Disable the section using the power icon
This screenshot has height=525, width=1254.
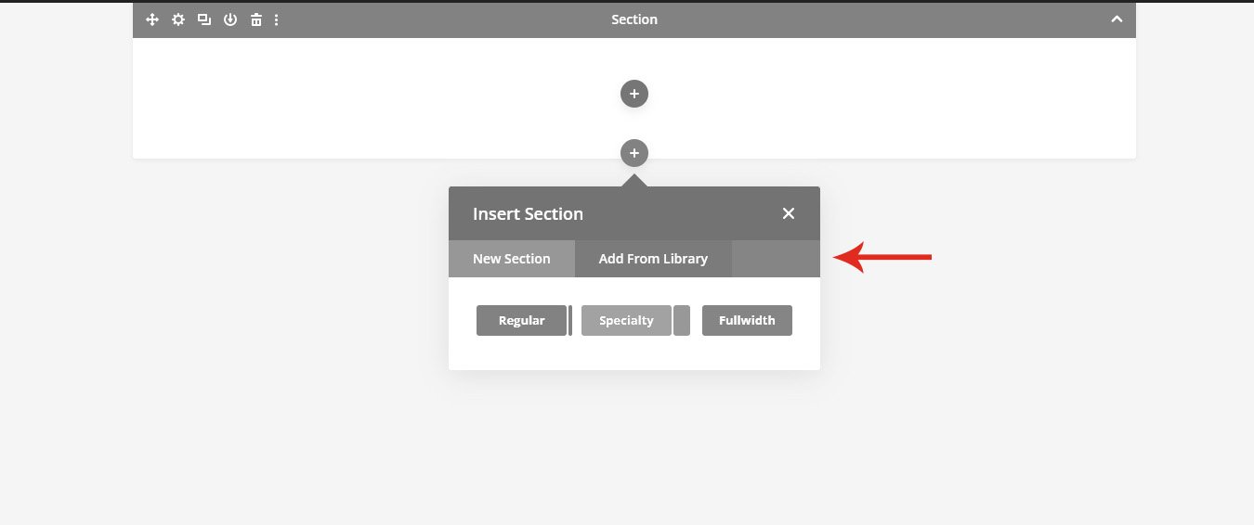pyautogui.click(x=230, y=19)
